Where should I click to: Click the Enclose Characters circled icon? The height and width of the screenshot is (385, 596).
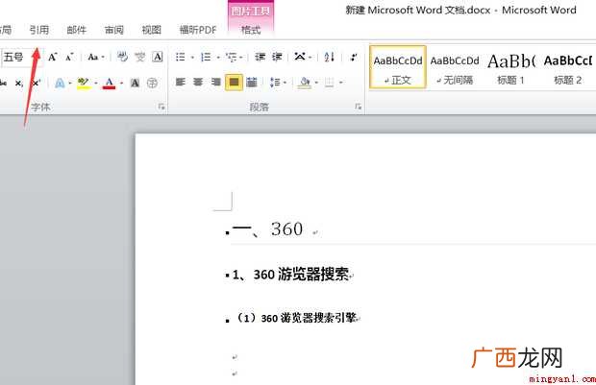tap(152, 83)
